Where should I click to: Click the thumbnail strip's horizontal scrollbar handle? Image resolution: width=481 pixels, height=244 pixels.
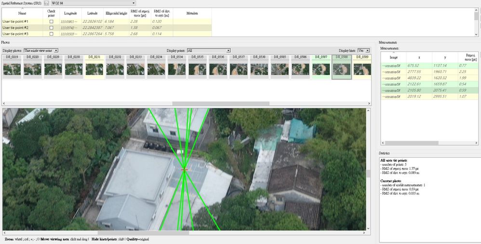coord(221,104)
